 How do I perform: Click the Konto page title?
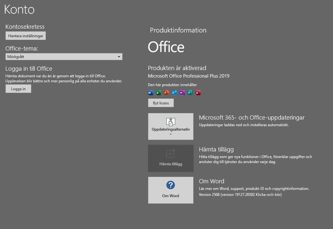click(x=19, y=10)
